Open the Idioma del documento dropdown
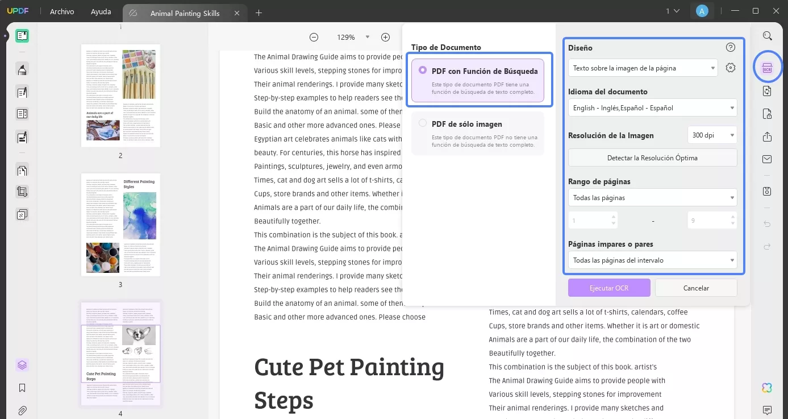This screenshot has width=788, height=419. pos(652,108)
